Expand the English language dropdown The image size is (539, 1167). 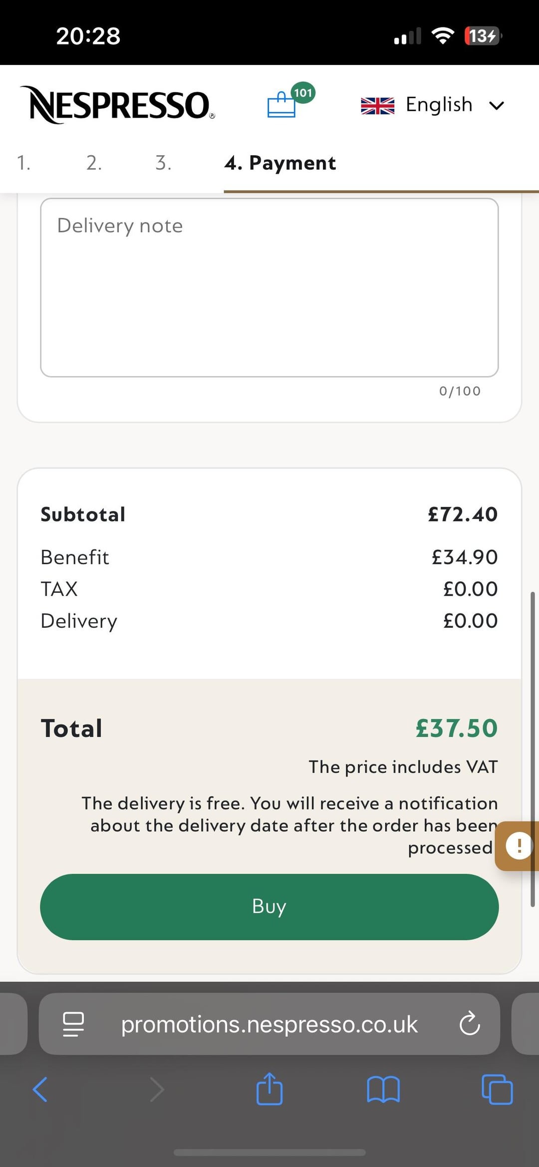click(x=439, y=105)
